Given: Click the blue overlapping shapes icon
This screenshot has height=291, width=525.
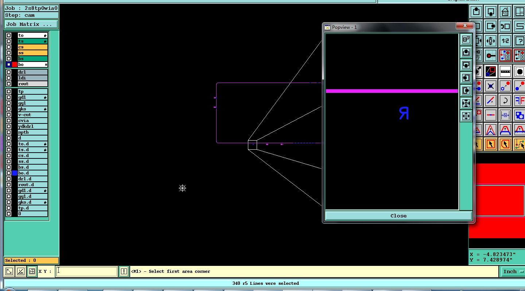Looking at the screenshot, I should click(519, 115).
